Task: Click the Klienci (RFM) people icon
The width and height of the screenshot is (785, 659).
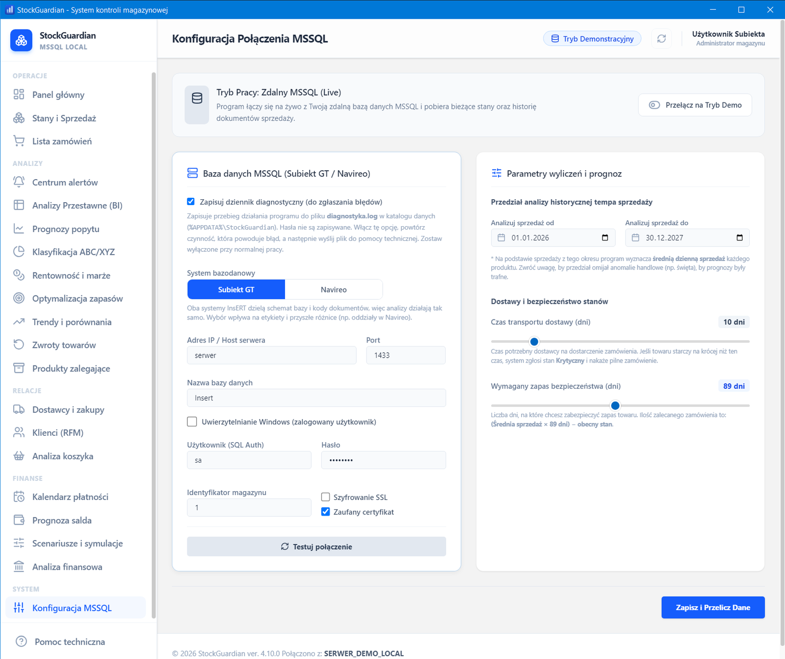Action: [19, 432]
